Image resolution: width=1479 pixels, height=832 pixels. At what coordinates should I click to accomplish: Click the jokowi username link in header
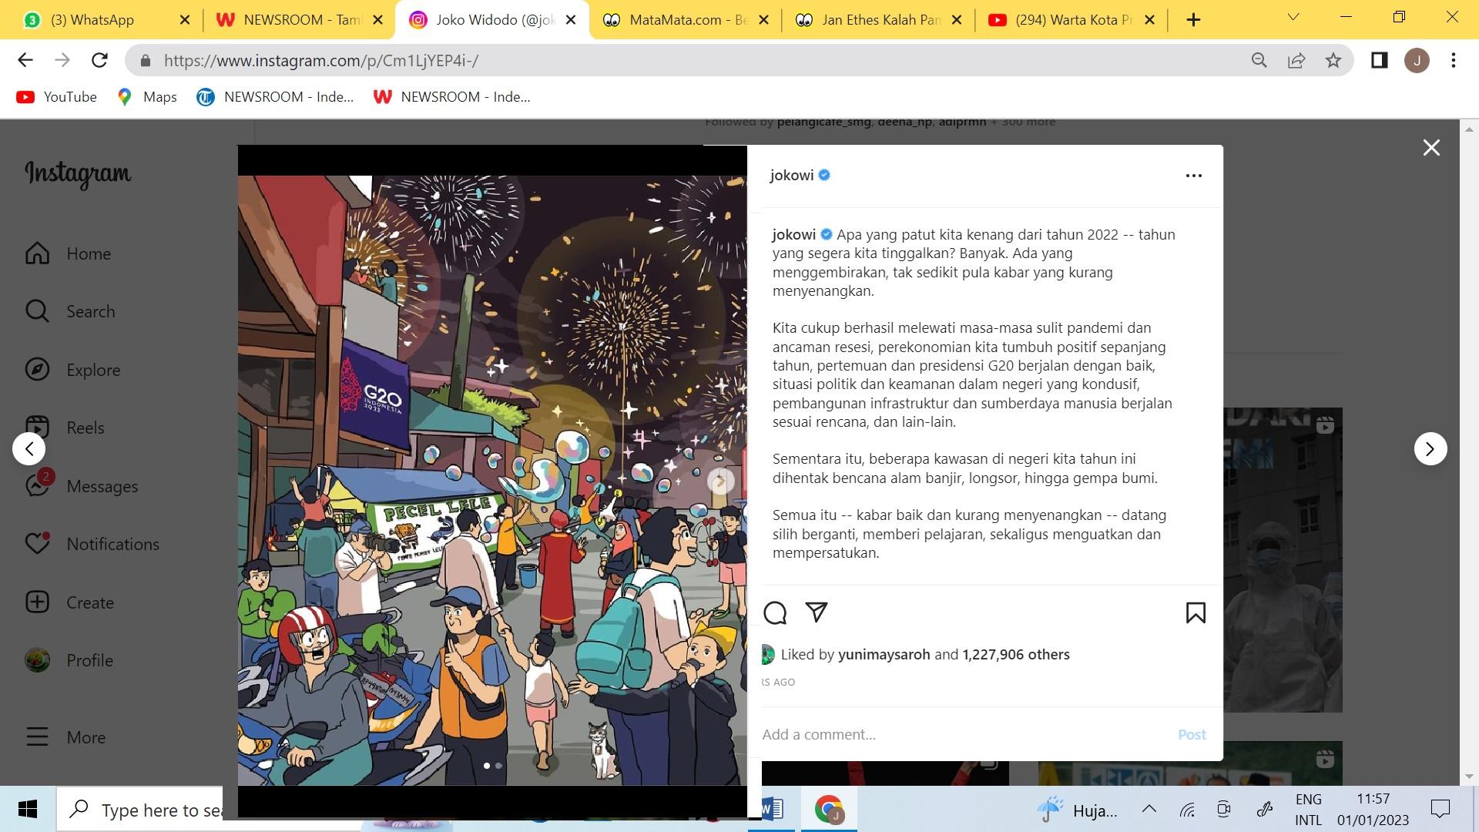tap(791, 175)
